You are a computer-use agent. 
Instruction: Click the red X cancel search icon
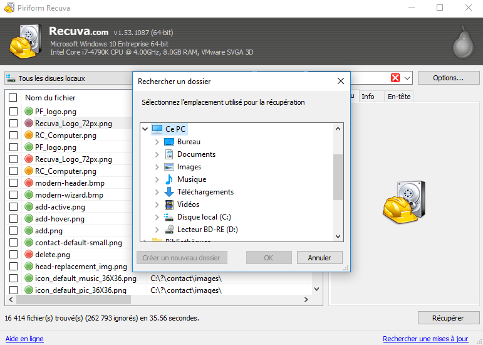click(395, 78)
